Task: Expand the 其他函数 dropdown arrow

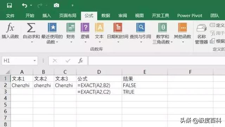Action: (183, 42)
